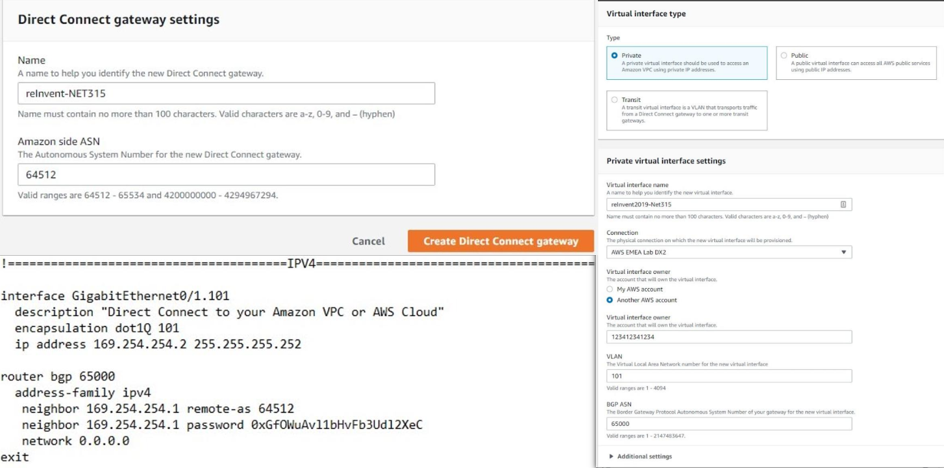Click the 'network 0.0.0.0' line
Screen dimensions: 944x468
(75, 441)
